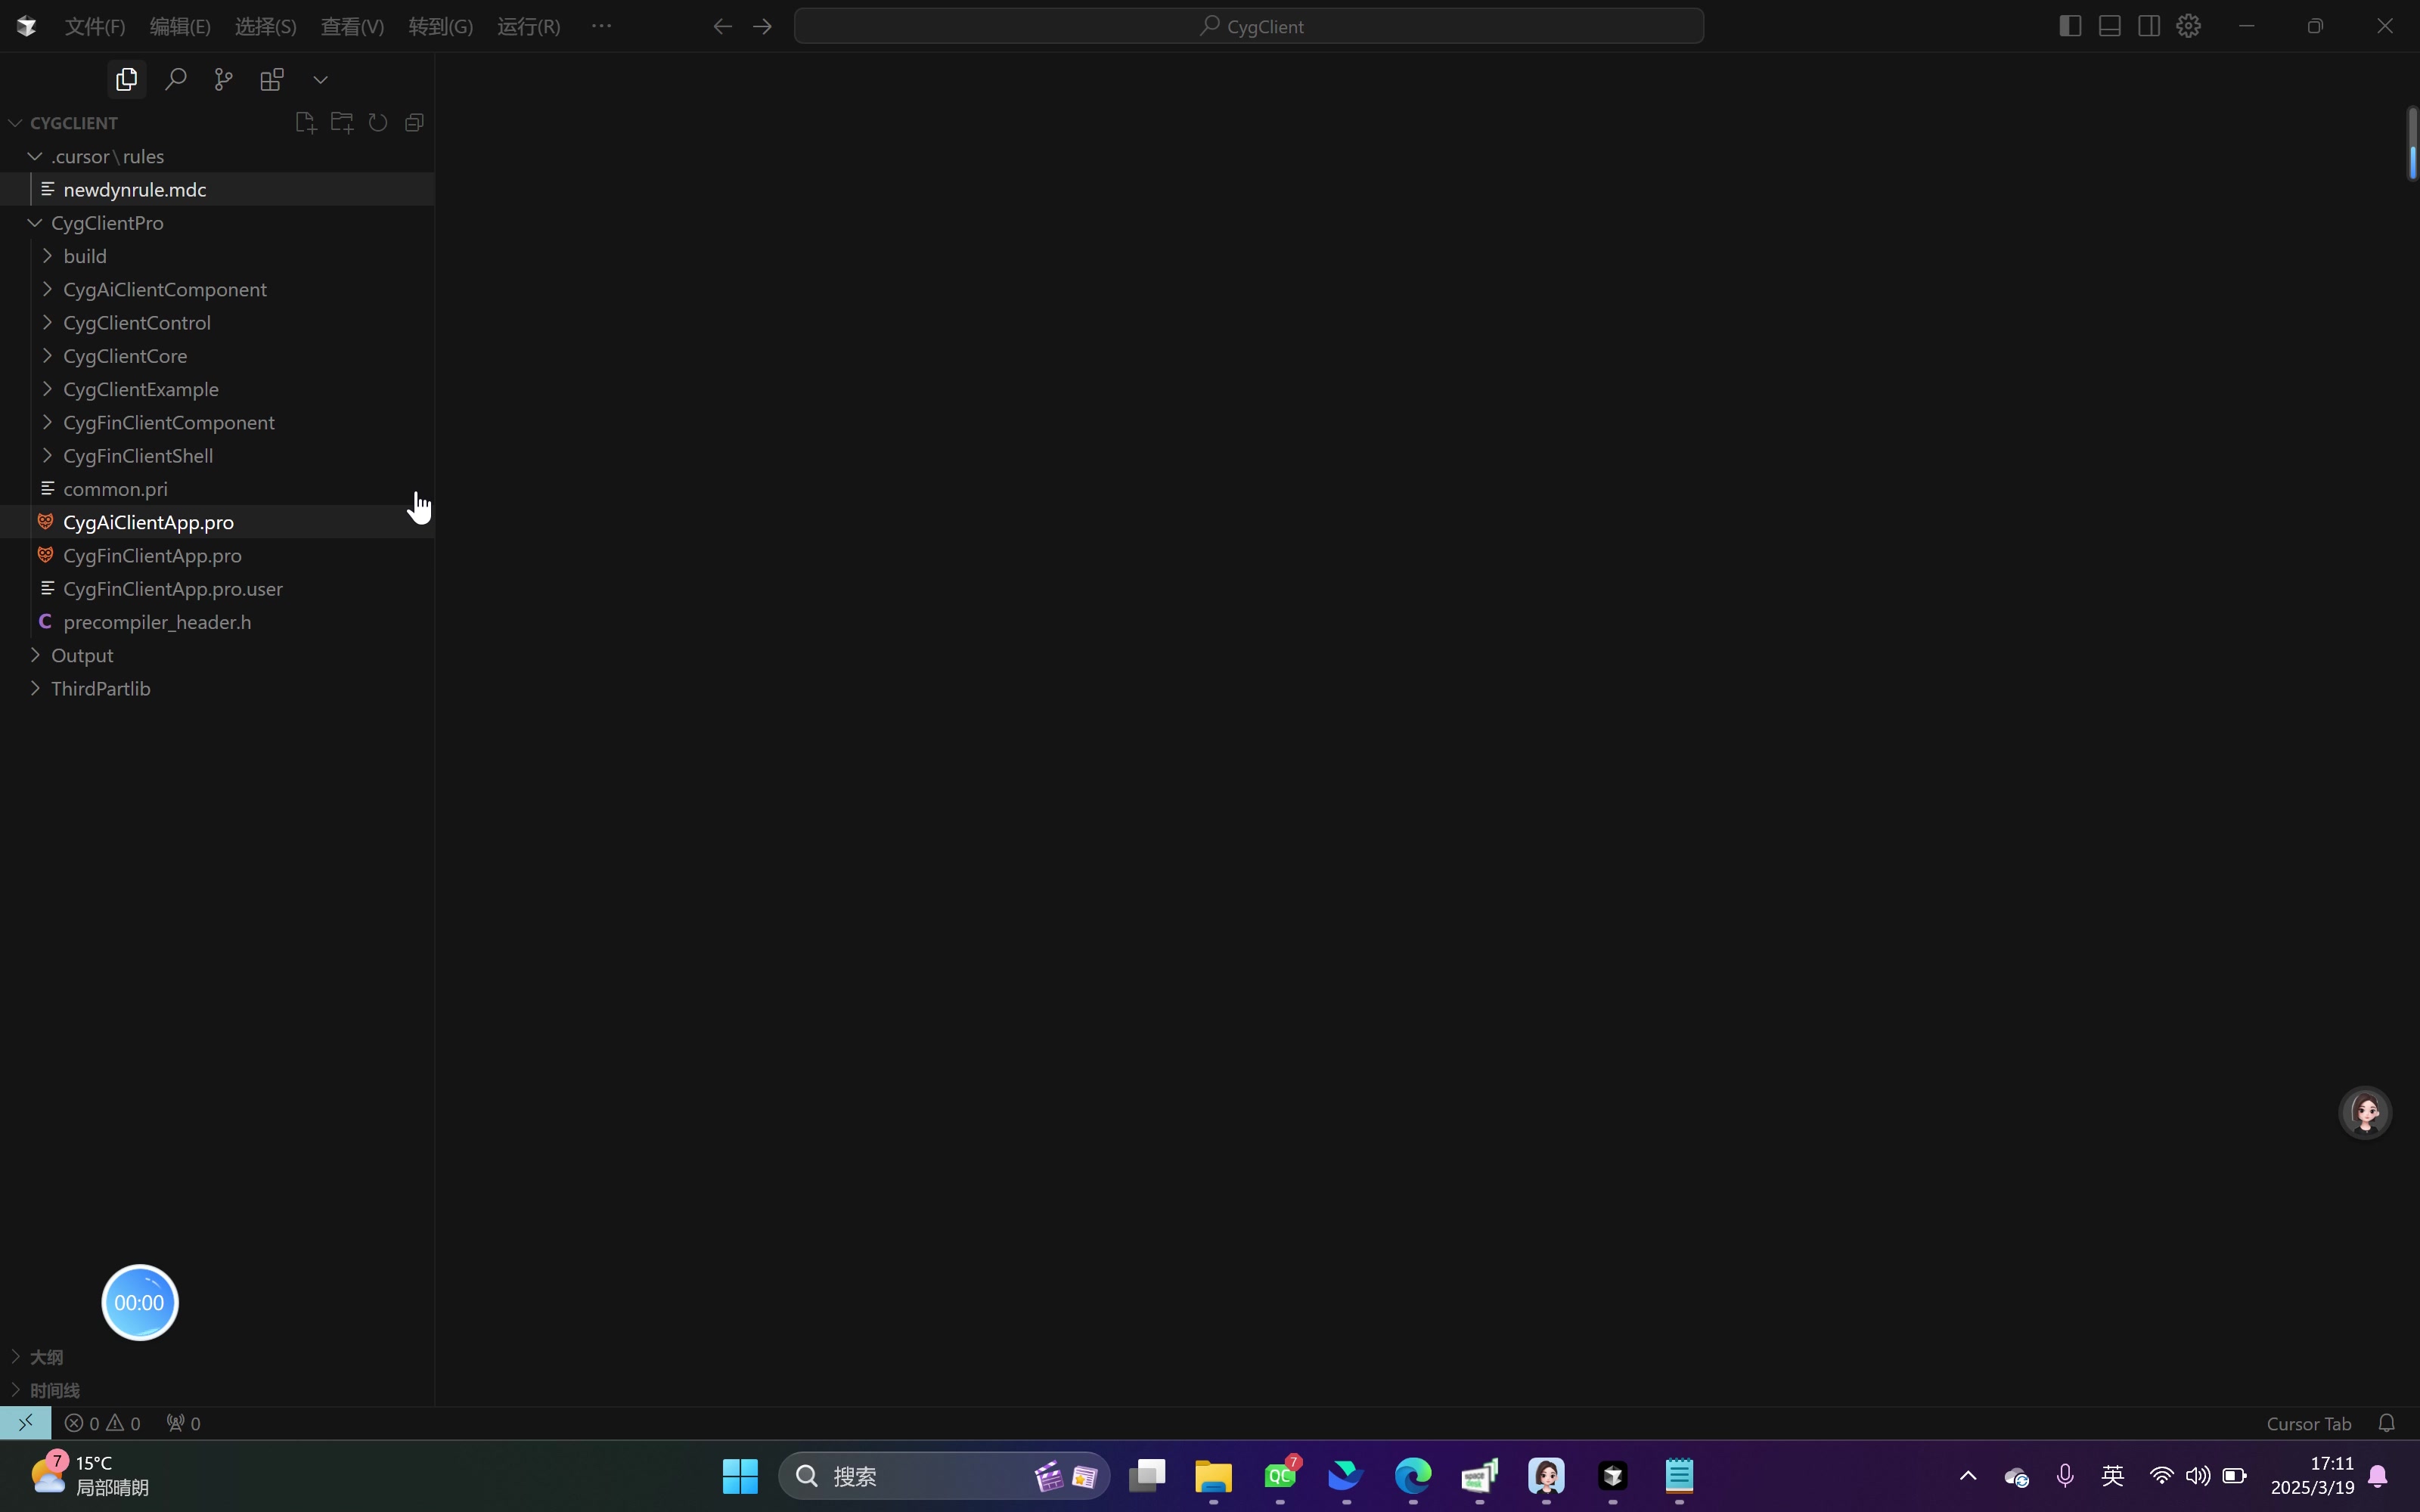Toggle the primary sidebar layout button
This screenshot has height=1512, width=2420.
2070,26
